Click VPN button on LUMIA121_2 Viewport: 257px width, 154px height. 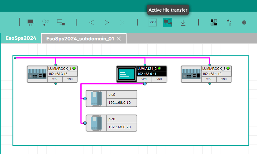pyautogui.click(x=145, y=79)
